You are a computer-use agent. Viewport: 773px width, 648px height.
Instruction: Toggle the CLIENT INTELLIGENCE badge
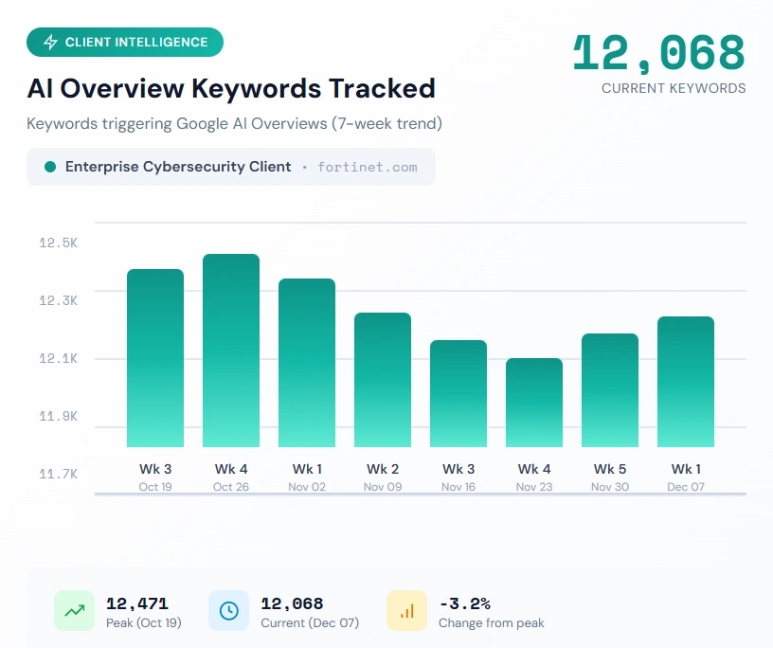[124, 42]
